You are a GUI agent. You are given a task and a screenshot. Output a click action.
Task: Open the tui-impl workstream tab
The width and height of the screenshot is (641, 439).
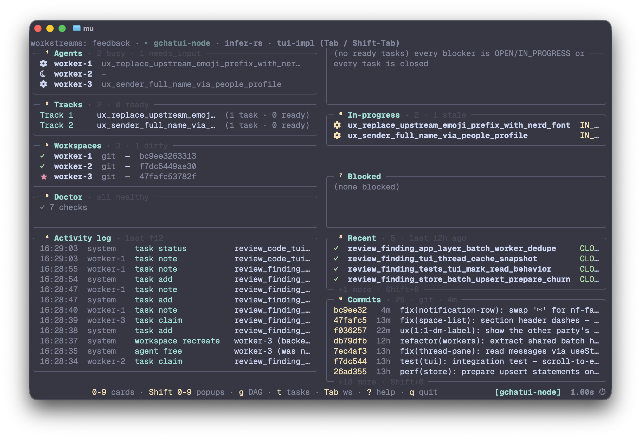(x=296, y=43)
